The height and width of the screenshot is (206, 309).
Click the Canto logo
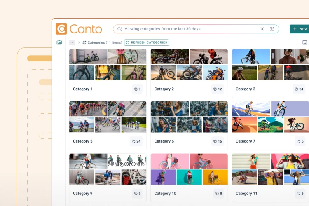point(79,29)
